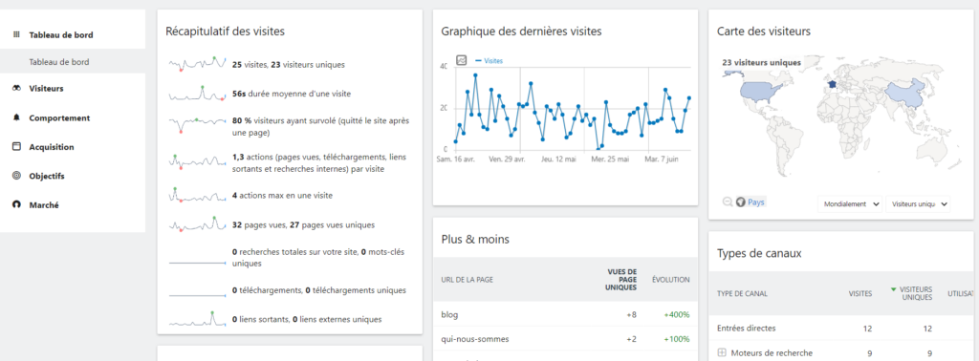The image size is (979, 361).
Task: Click the 32 pages vues summary text
Action: pyautogui.click(x=303, y=224)
